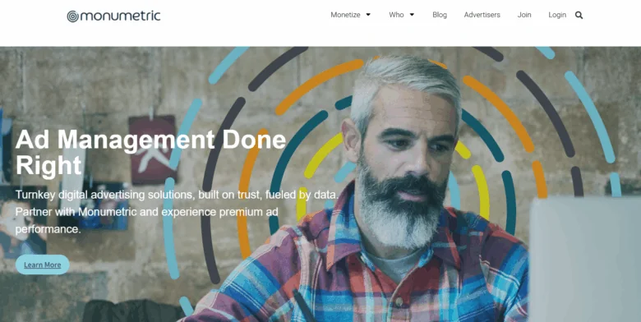Click the red poster on wall
This screenshot has width=641, height=322.
pos(153,149)
